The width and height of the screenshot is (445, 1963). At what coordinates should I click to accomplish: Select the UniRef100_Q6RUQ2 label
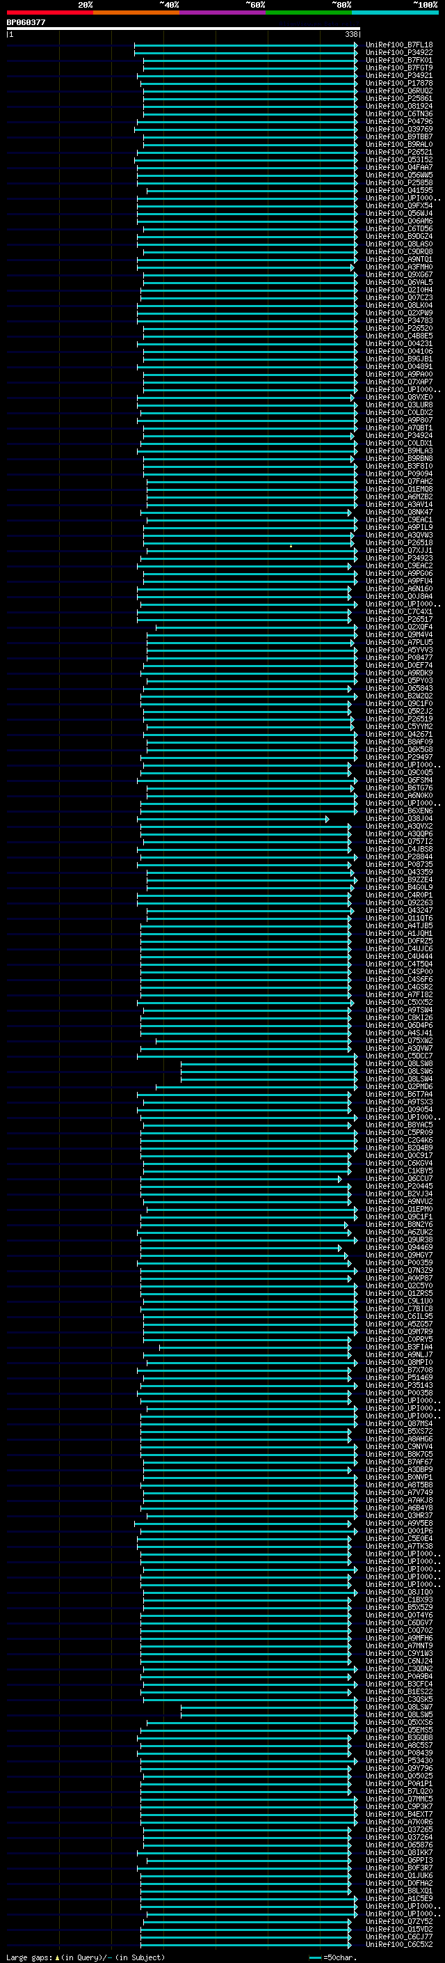pos(398,91)
